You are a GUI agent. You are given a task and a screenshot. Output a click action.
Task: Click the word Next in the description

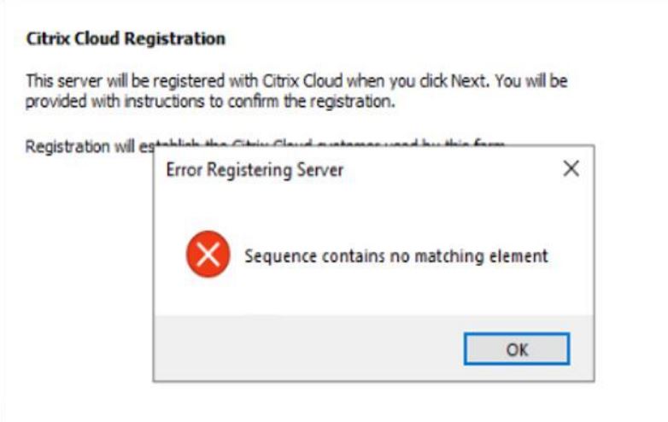468,80
